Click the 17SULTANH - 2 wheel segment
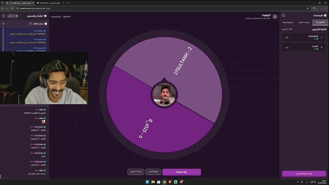 pyautogui.click(x=183, y=61)
